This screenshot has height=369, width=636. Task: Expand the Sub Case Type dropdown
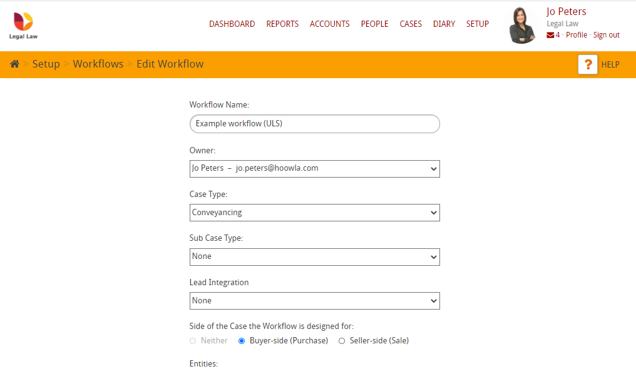(314, 256)
